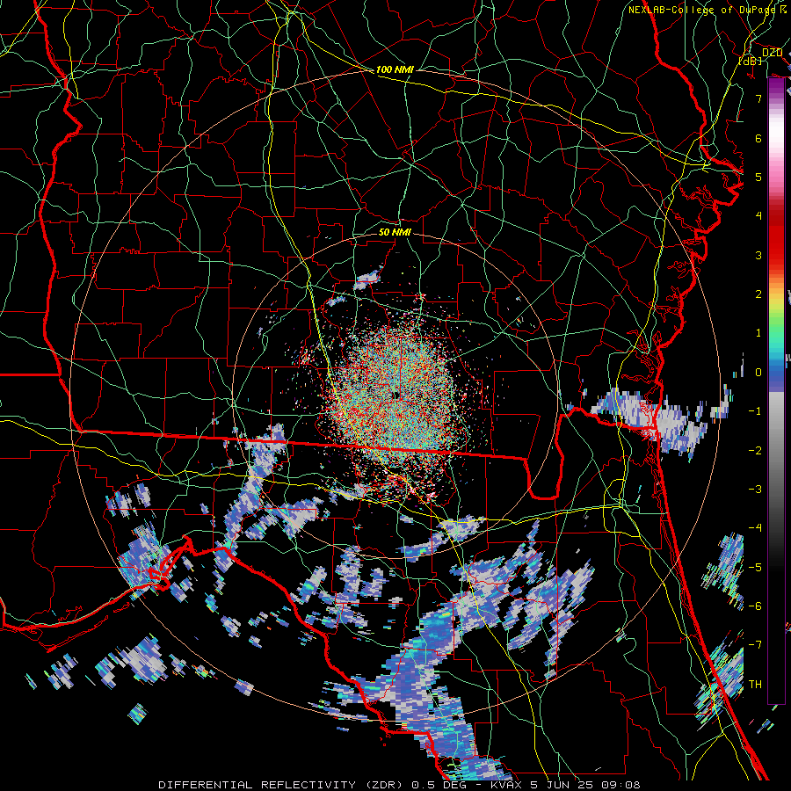791x791 pixels.
Task: Click the 7 value on the color scale
Action: coord(758,98)
